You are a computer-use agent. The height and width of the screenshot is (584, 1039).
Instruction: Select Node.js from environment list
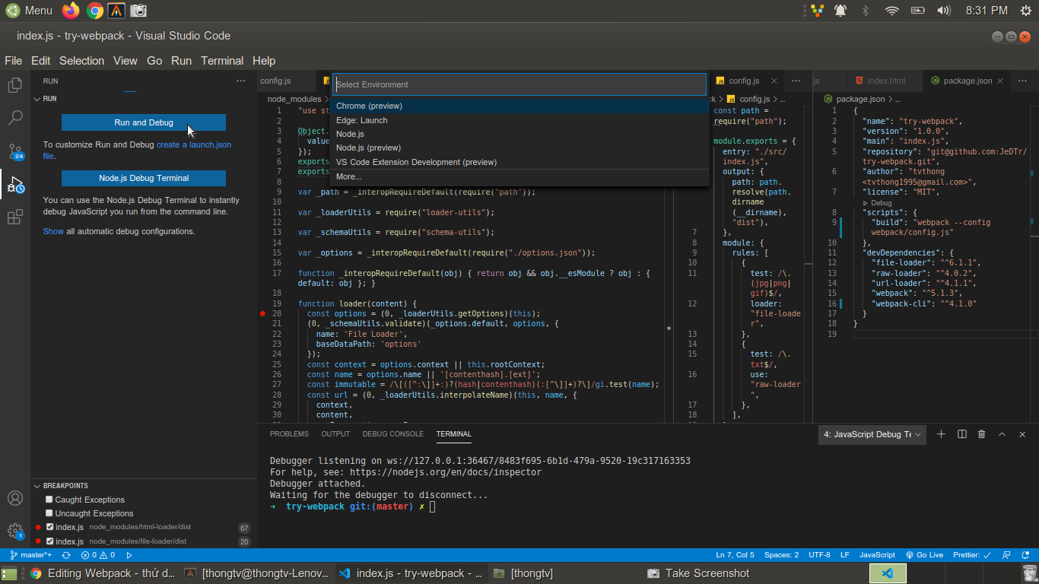350,134
